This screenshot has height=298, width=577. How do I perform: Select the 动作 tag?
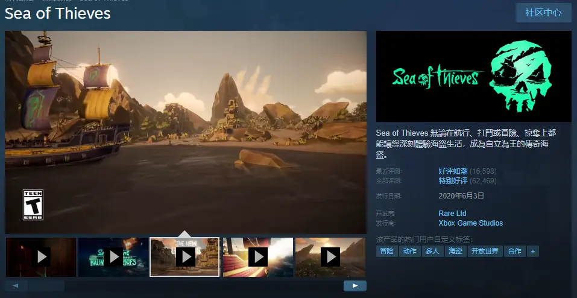pyautogui.click(x=409, y=251)
